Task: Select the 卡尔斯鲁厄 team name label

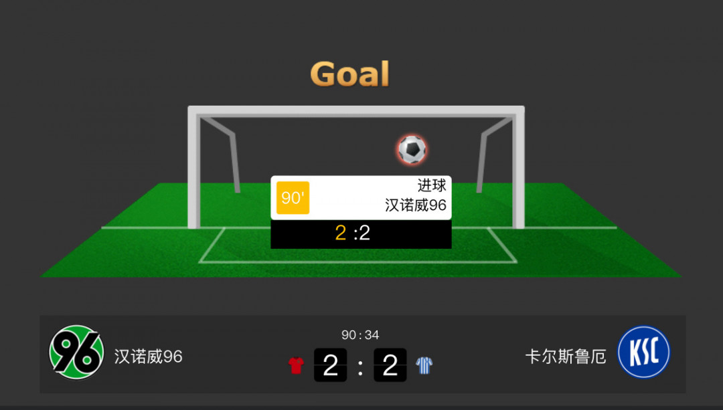Action: (566, 356)
